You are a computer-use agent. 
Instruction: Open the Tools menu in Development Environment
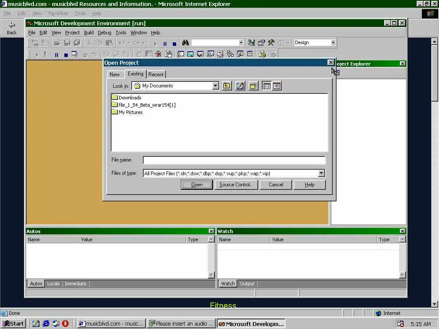(x=120, y=33)
